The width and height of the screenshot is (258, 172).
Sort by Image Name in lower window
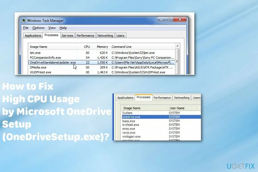(x=144, y=108)
